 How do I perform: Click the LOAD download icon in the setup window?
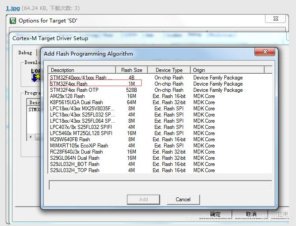coord(36,75)
